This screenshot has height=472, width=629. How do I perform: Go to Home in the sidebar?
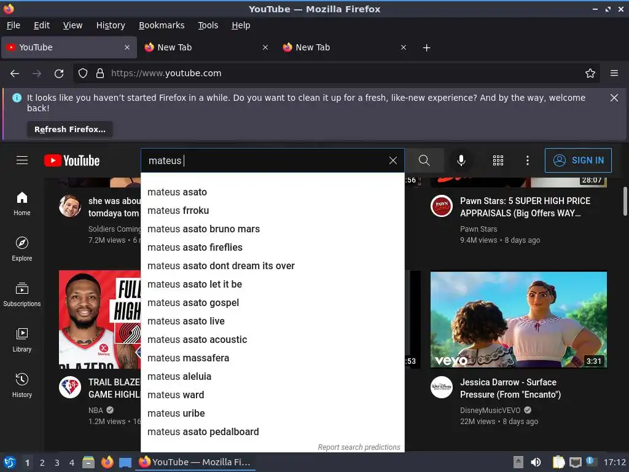coord(22,203)
